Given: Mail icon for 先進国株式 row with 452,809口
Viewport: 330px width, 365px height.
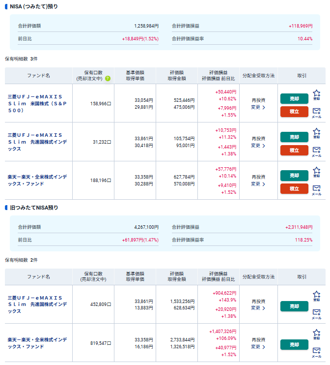Looking at the screenshot, I should coord(316,314).
